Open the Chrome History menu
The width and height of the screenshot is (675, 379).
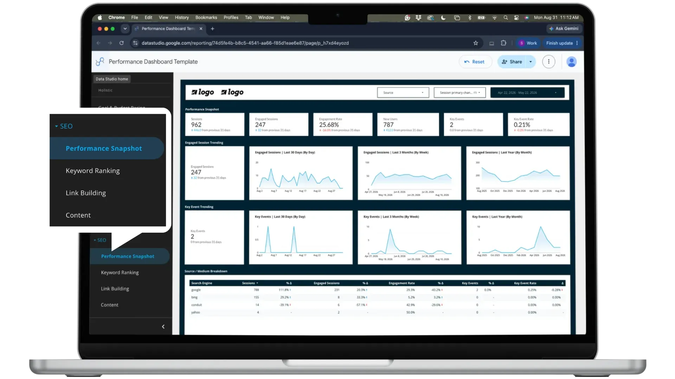tap(182, 18)
